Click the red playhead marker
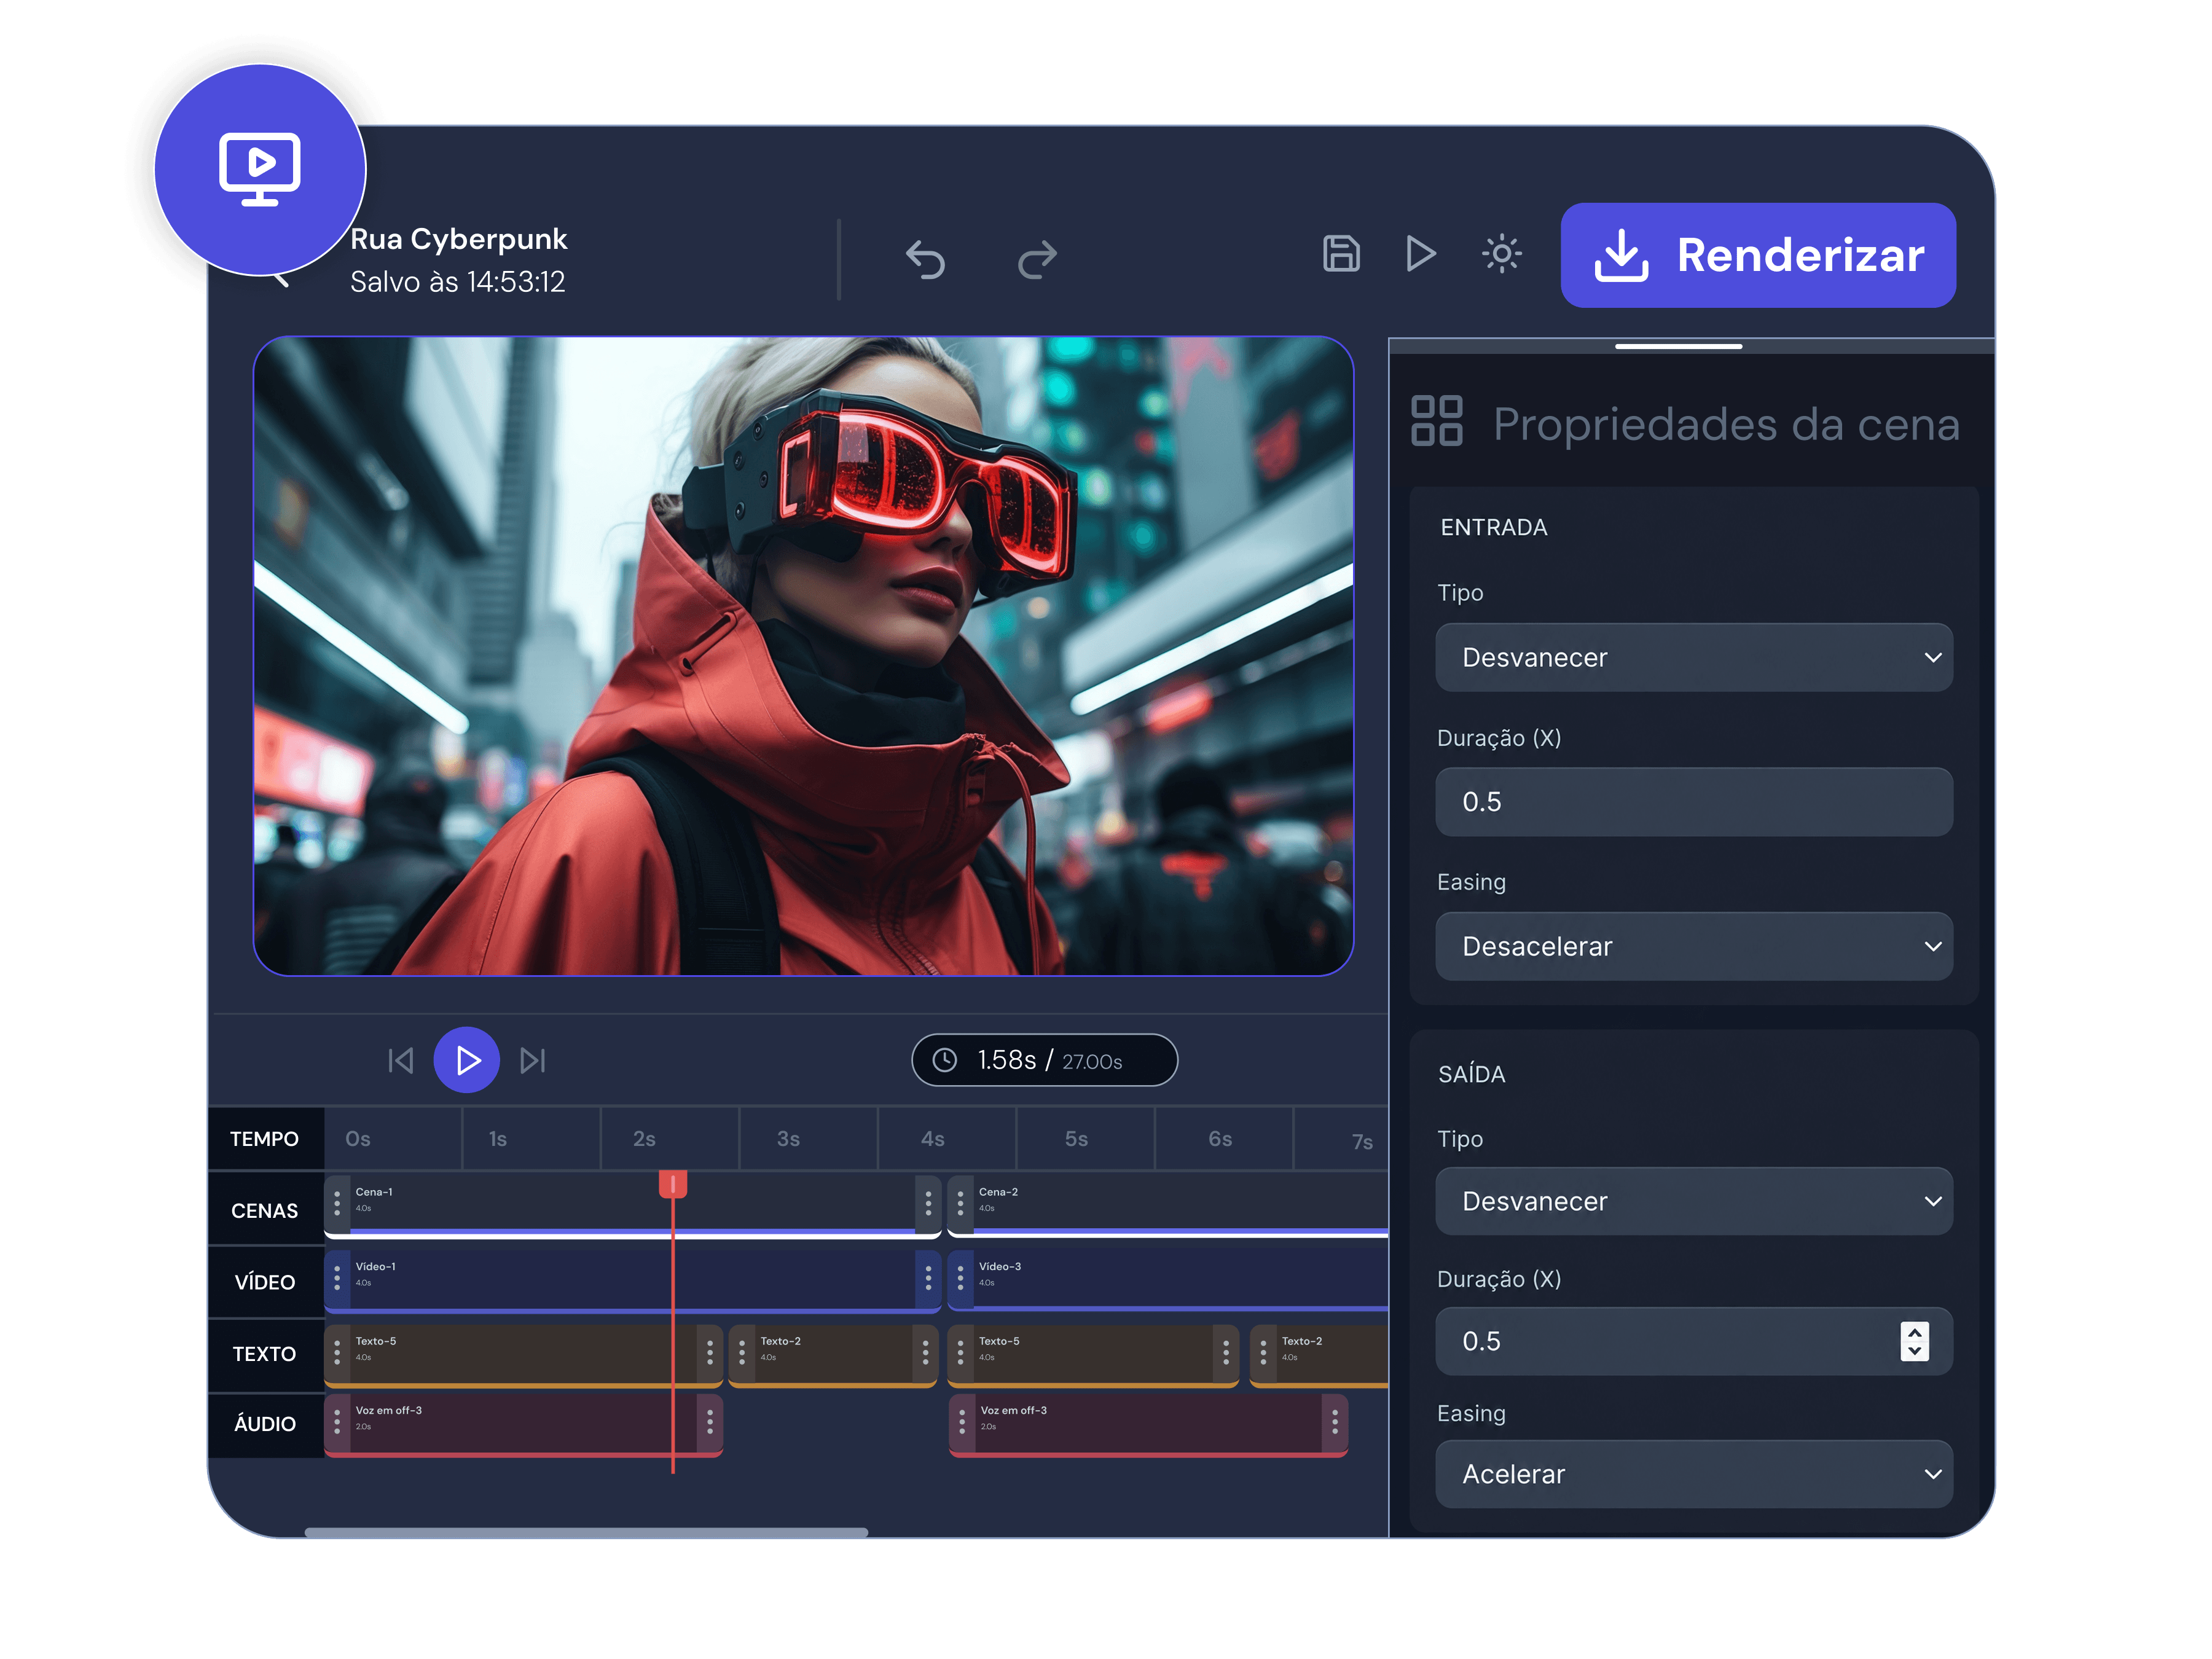Viewport: 2212px width, 1659px height. (673, 1185)
